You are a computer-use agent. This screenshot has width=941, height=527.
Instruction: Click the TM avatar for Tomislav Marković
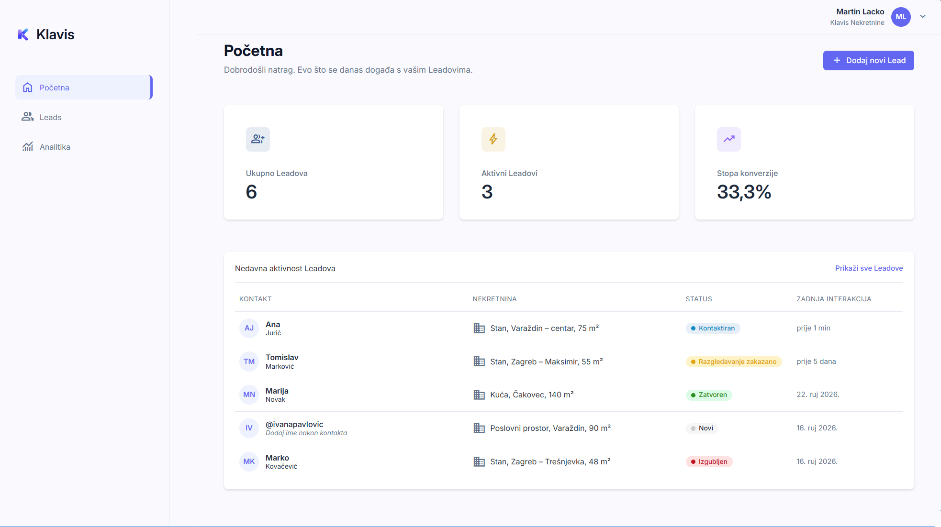249,362
